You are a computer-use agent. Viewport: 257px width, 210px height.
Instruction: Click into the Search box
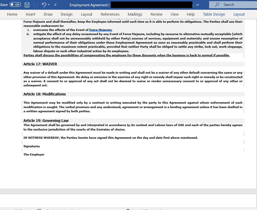(x=233, y=5)
